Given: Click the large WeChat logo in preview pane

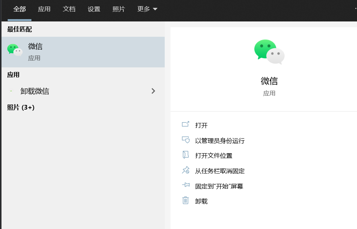Looking at the screenshot, I should coord(269,52).
